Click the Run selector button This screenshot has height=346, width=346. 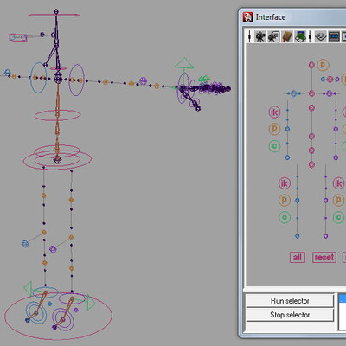290,301
